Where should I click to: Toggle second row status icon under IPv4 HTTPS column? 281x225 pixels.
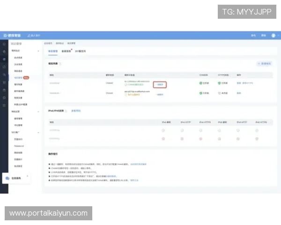201,139
